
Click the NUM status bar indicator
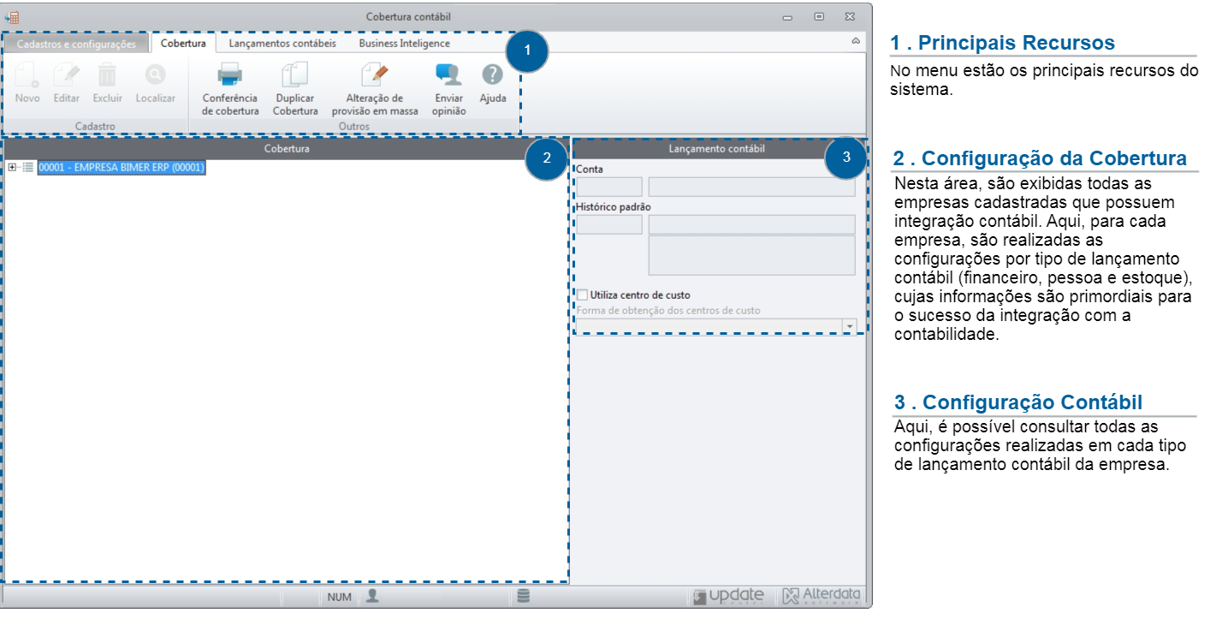coord(339,597)
